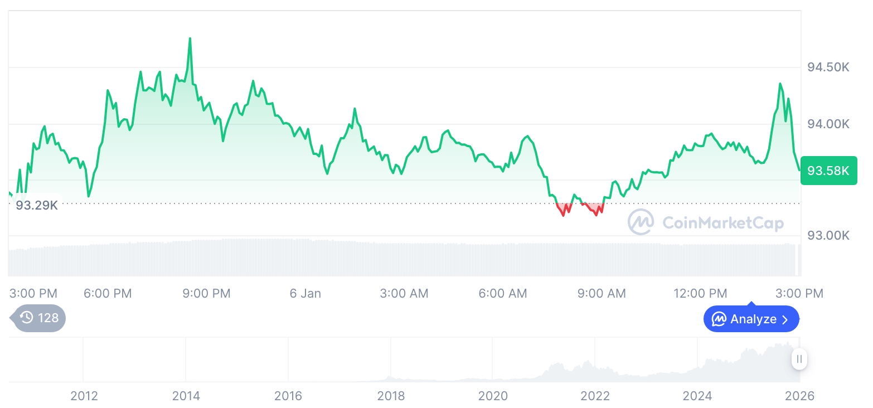The height and width of the screenshot is (408, 873).
Task: Click the chevron arrow on the Analyze button
Action: (785, 319)
